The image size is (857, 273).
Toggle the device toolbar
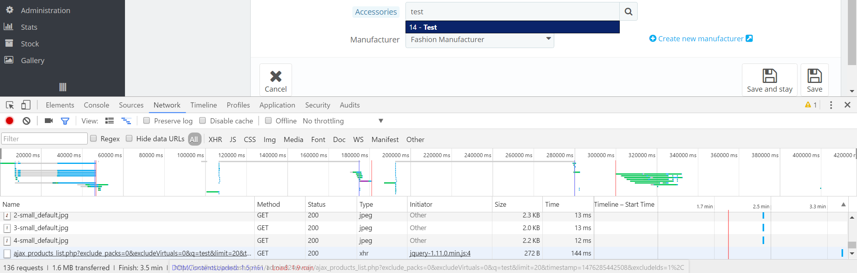tap(26, 105)
